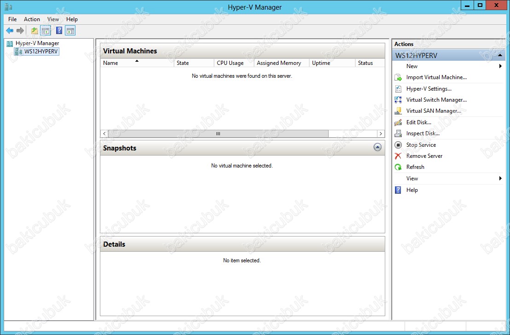The width and height of the screenshot is (510, 335).
Task: Click the Help icon in Actions pane
Action: (398, 190)
